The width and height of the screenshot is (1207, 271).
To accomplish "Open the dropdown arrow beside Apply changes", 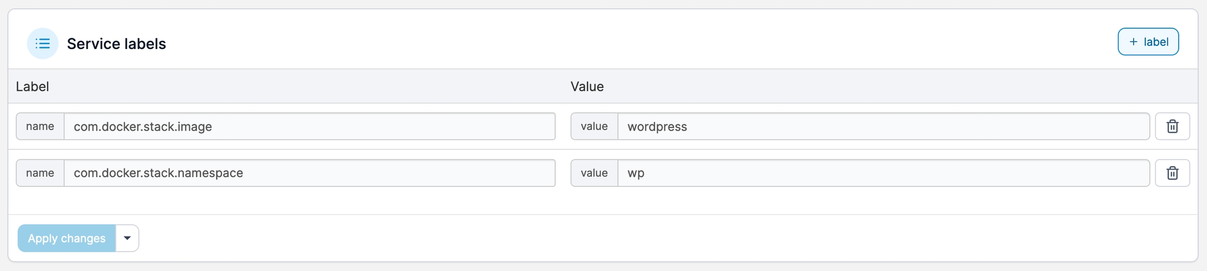I will 127,238.
